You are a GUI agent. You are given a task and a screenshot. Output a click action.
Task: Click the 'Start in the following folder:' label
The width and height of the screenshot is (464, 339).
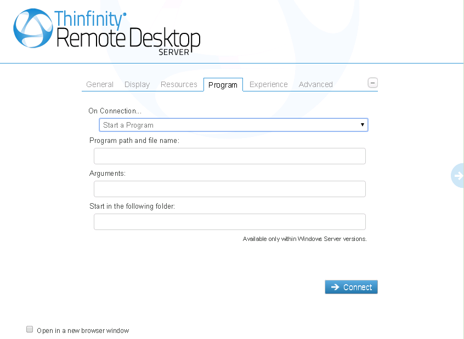(132, 206)
